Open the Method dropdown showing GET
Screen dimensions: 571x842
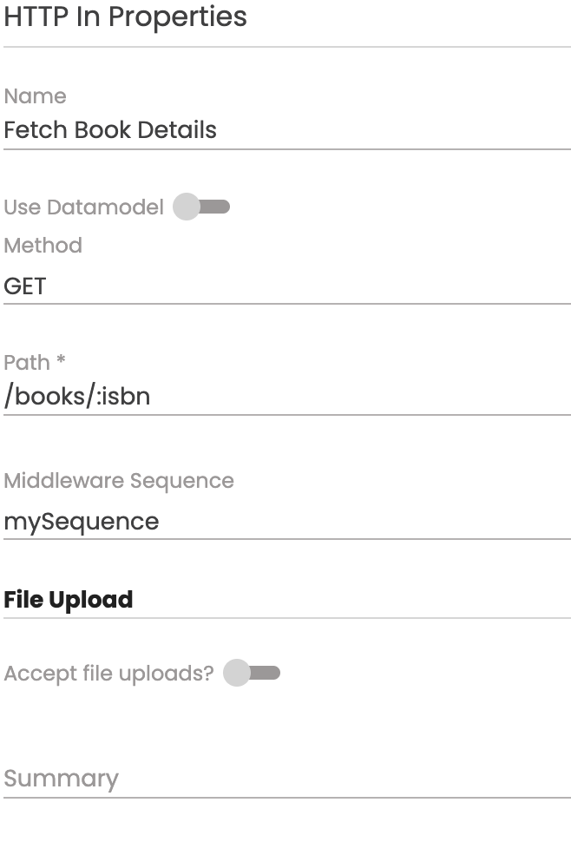[x=286, y=286]
